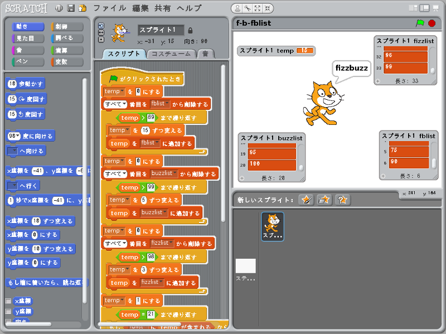Select the left-right flip rotation style
Image resolution: width=446 pixels, height=334 pixels.
click(x=101, y=33)
